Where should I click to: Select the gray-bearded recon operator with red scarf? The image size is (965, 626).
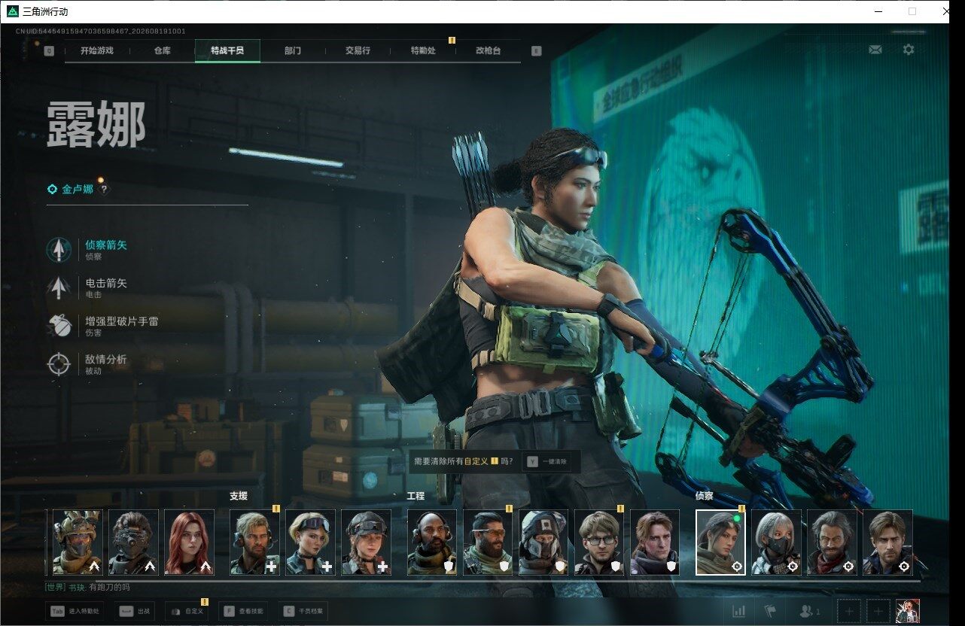[832, 542]
